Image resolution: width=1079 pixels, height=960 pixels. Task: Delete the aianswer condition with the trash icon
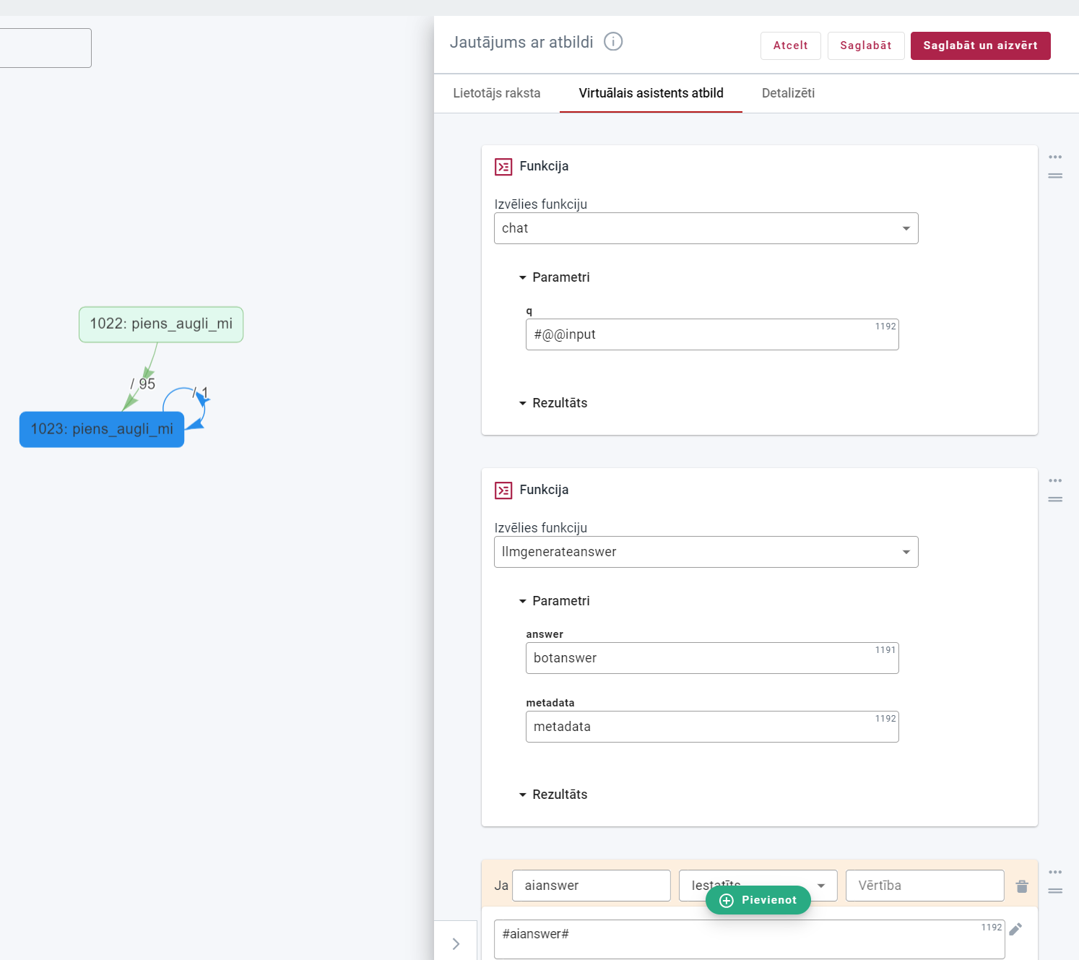(1022, 886)
